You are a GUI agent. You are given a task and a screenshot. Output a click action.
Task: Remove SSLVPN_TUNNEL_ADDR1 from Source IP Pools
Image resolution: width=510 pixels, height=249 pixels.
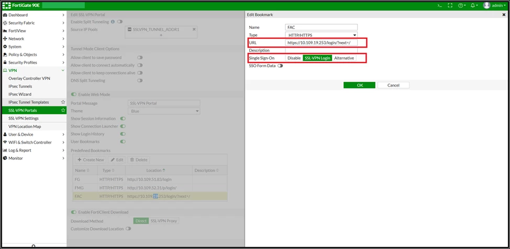(194, 29)
